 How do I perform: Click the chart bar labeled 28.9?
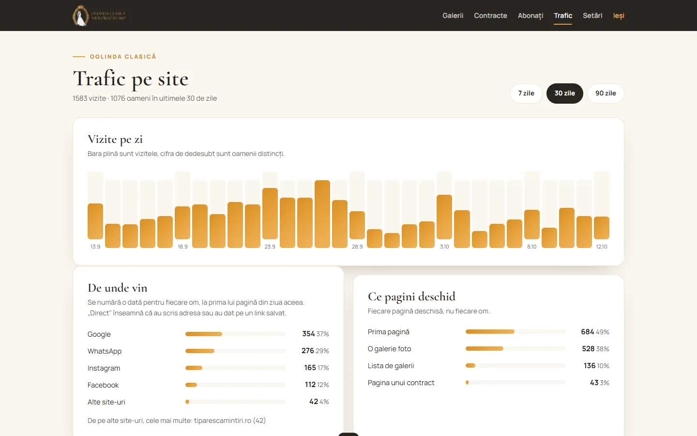[357, 225]
